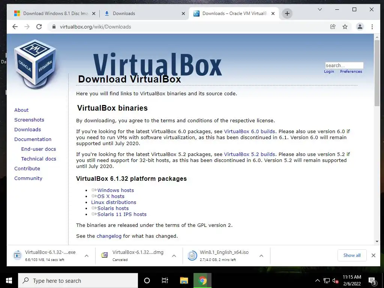Reload the VirtualBox downloads page
This screenshot has width=384, height=288.
[x=39, y=27]
